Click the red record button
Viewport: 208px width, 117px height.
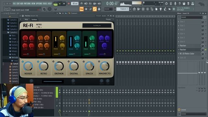point(69,4)
